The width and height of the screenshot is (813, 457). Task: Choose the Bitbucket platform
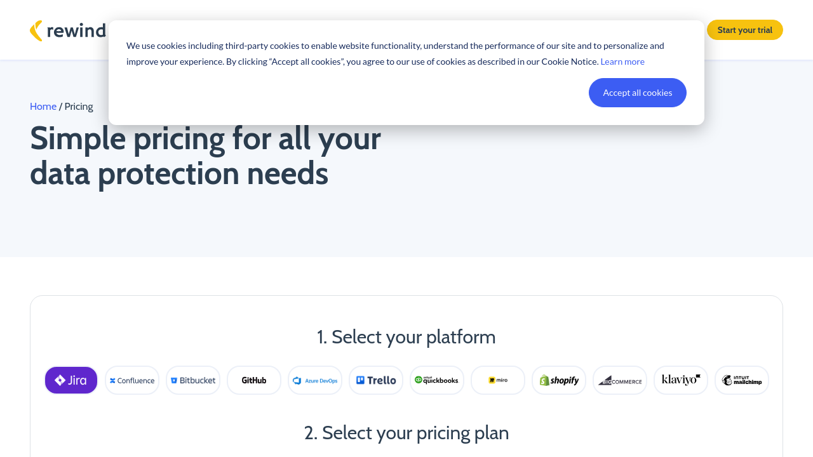point(193,380)
